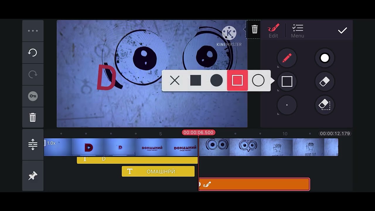
Task: Open the three-dots more options menu
Action: click(x=33, y=31)
